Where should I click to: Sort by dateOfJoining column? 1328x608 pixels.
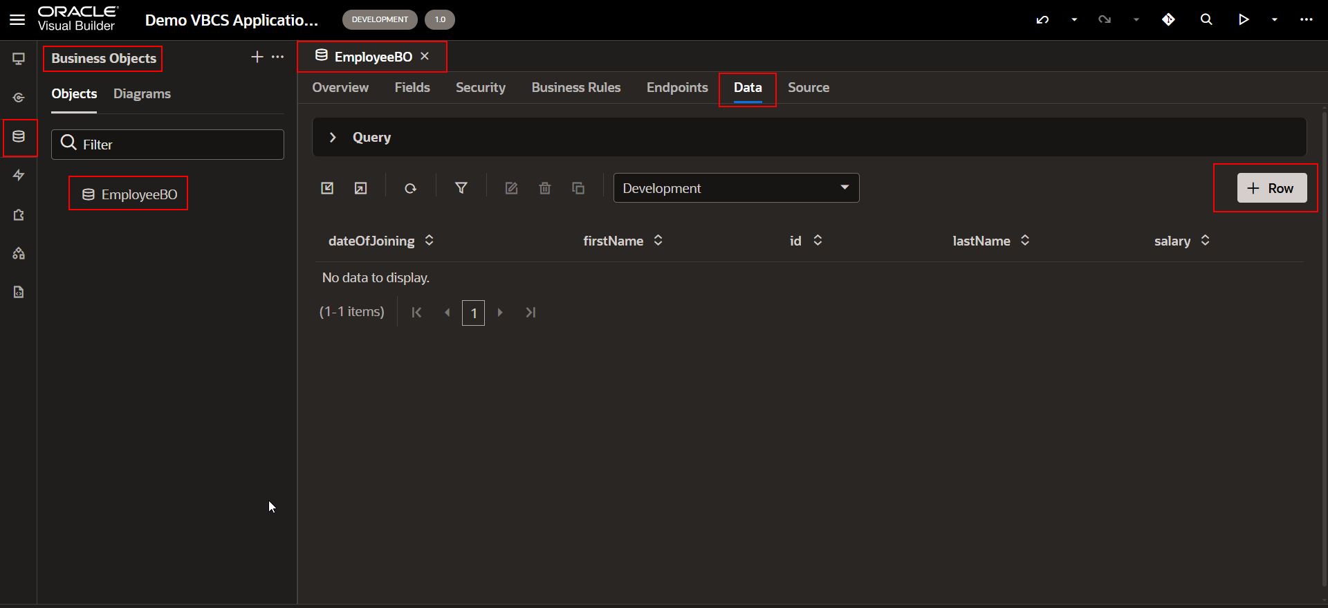pyautogui.click(x=429, y=240)
